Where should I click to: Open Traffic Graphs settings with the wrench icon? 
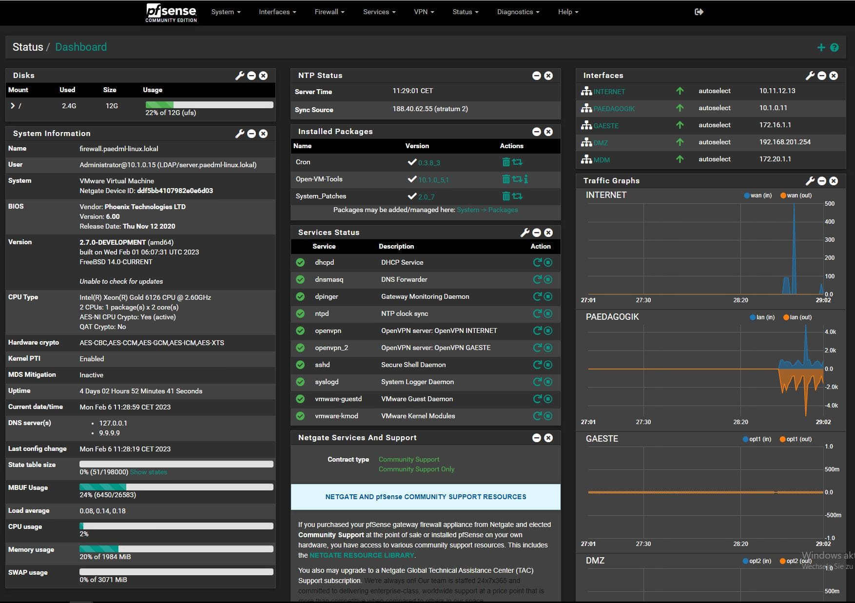[x=810, y=180]
